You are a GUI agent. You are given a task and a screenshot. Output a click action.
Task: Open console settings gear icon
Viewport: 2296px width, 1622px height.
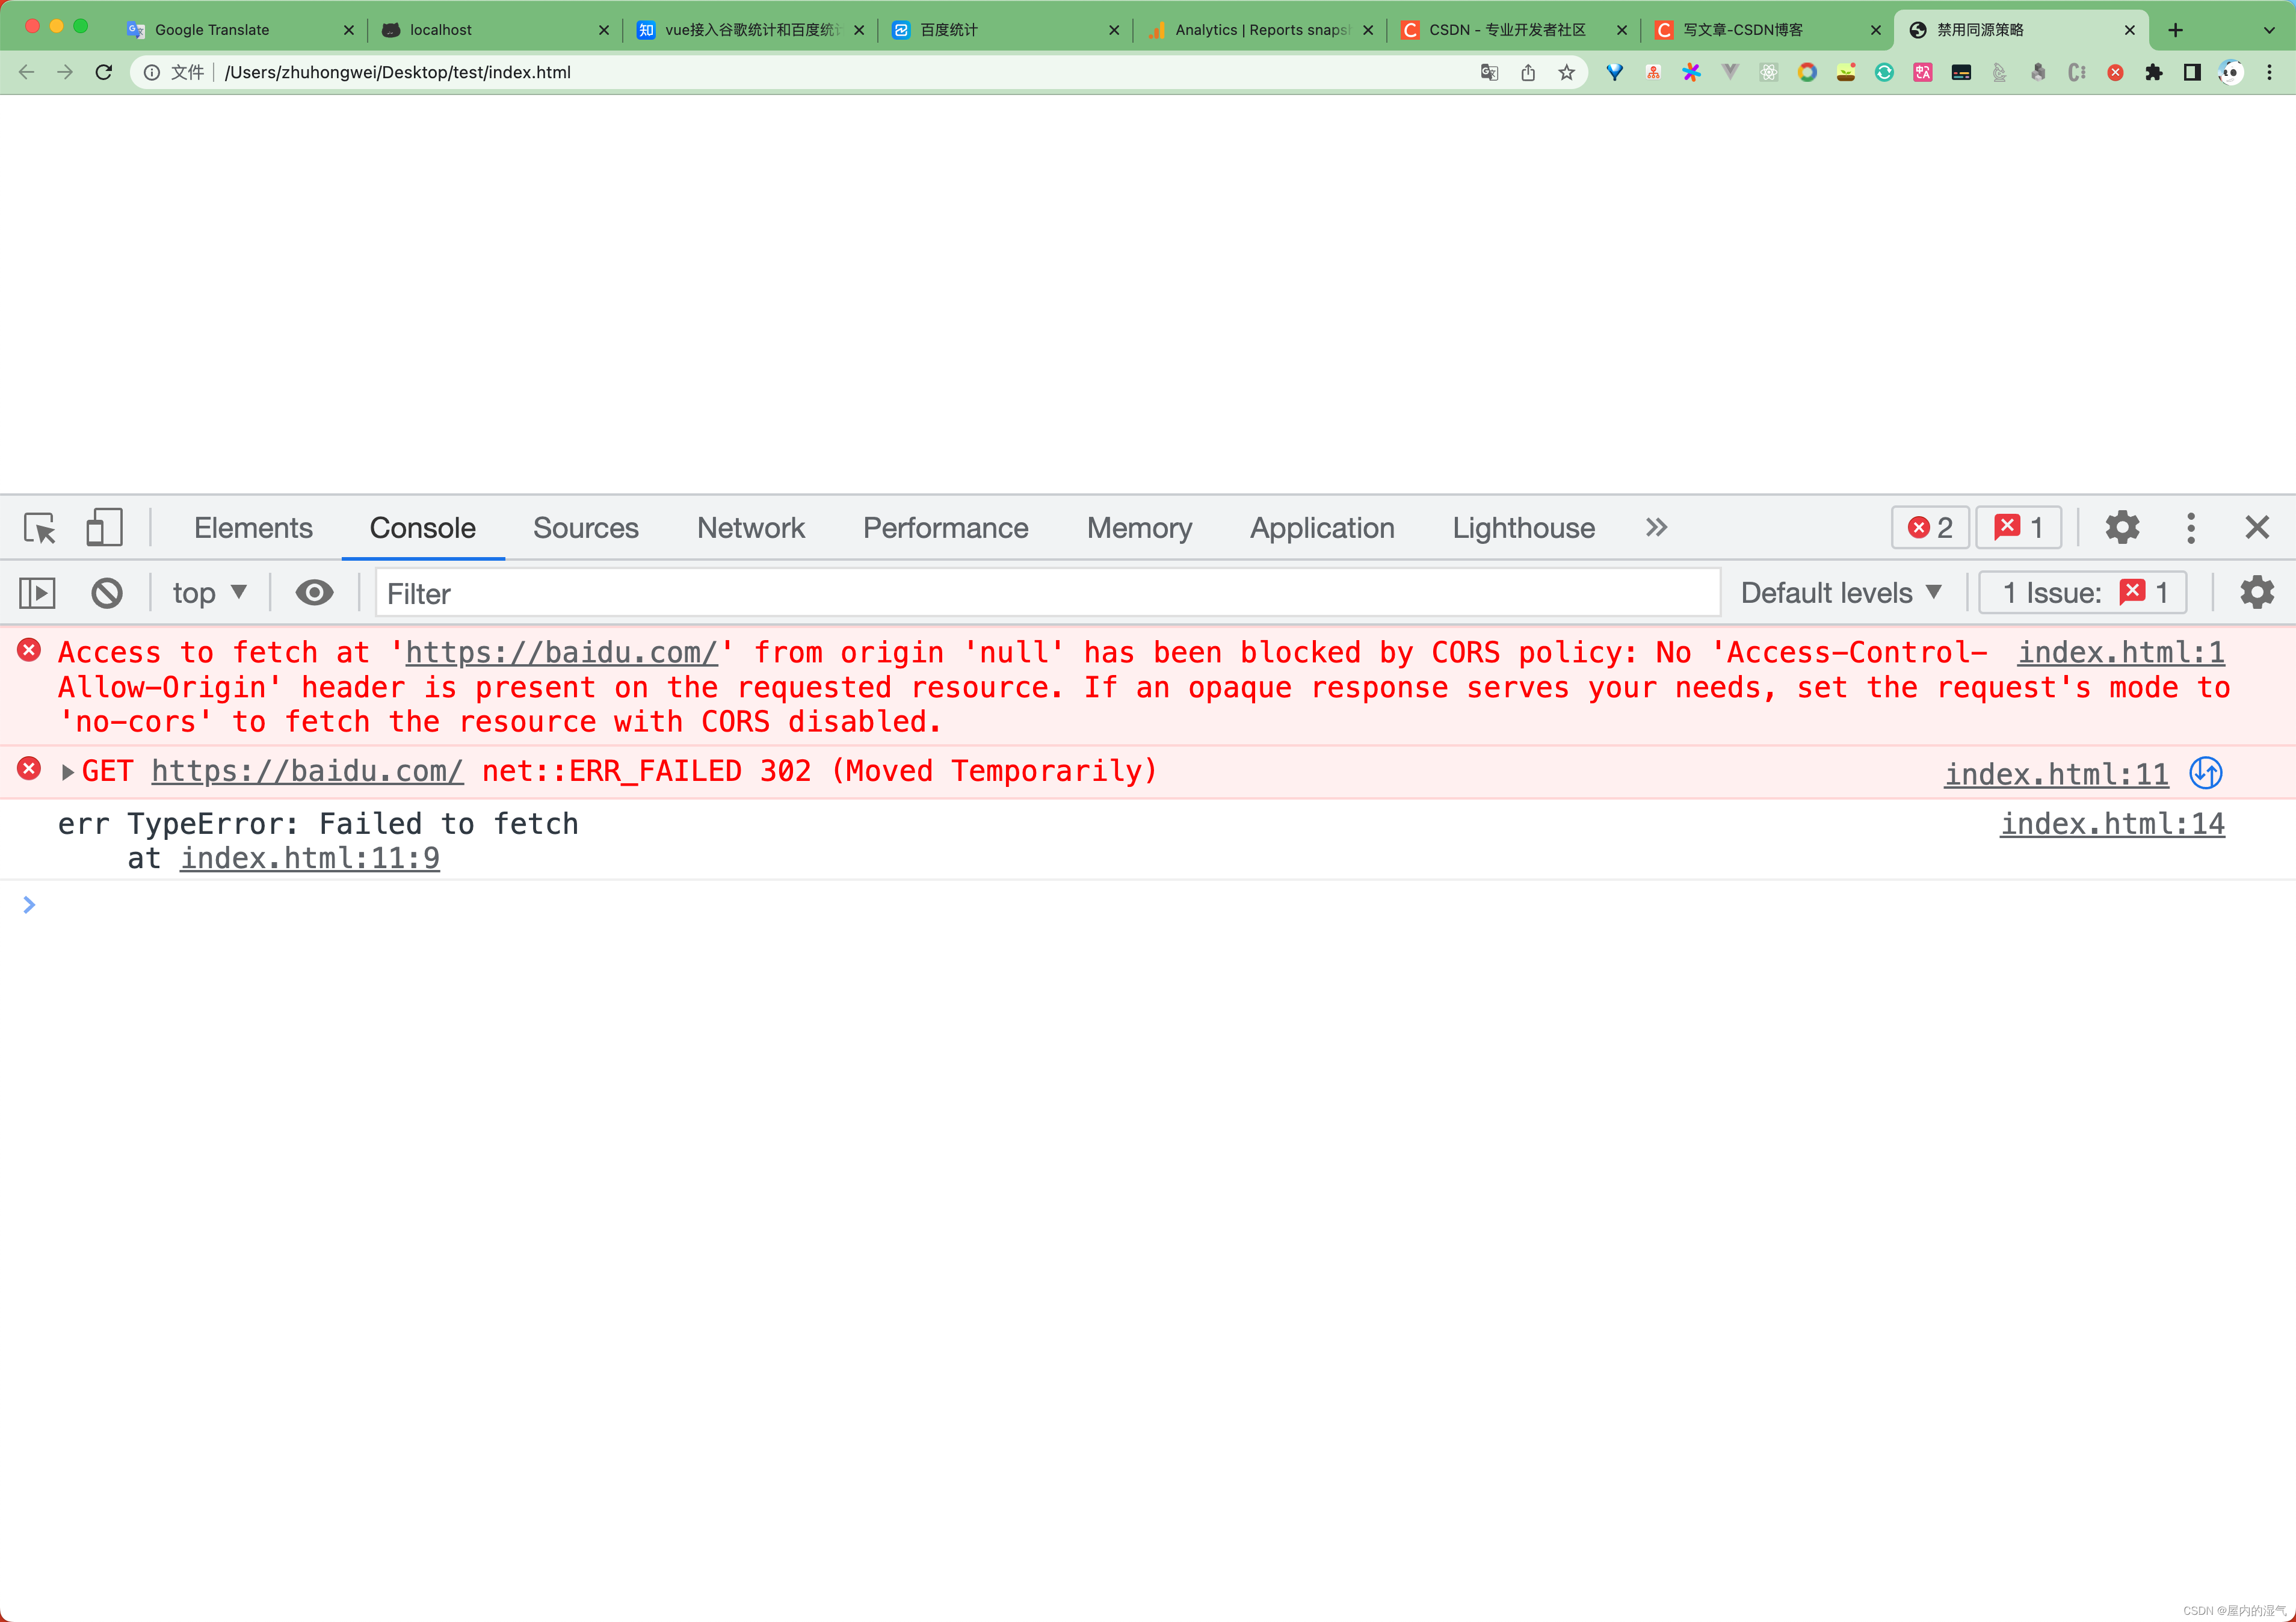pyautogui.click(x=2256, y=593)
